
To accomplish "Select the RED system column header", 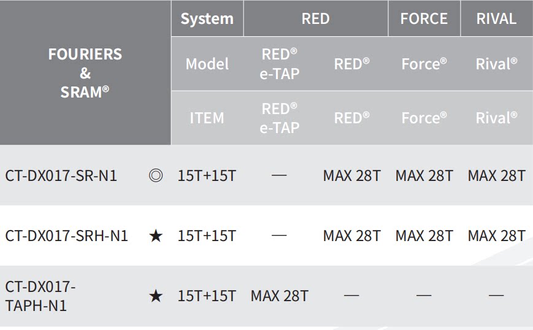I will (315, 18).
